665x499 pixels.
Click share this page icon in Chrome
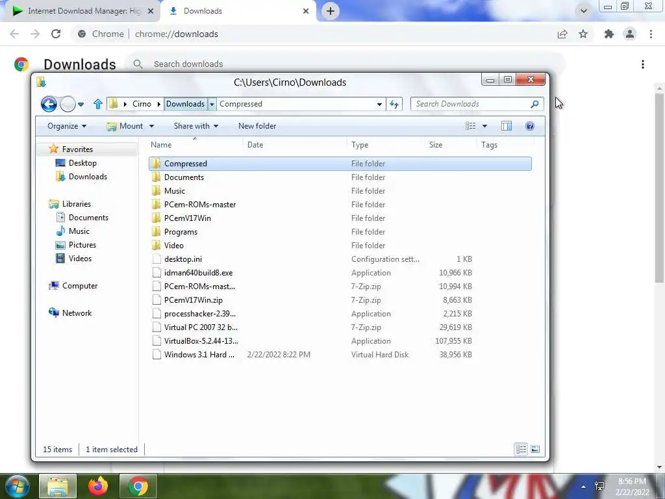pyautogui.click(x=562, y=34)
